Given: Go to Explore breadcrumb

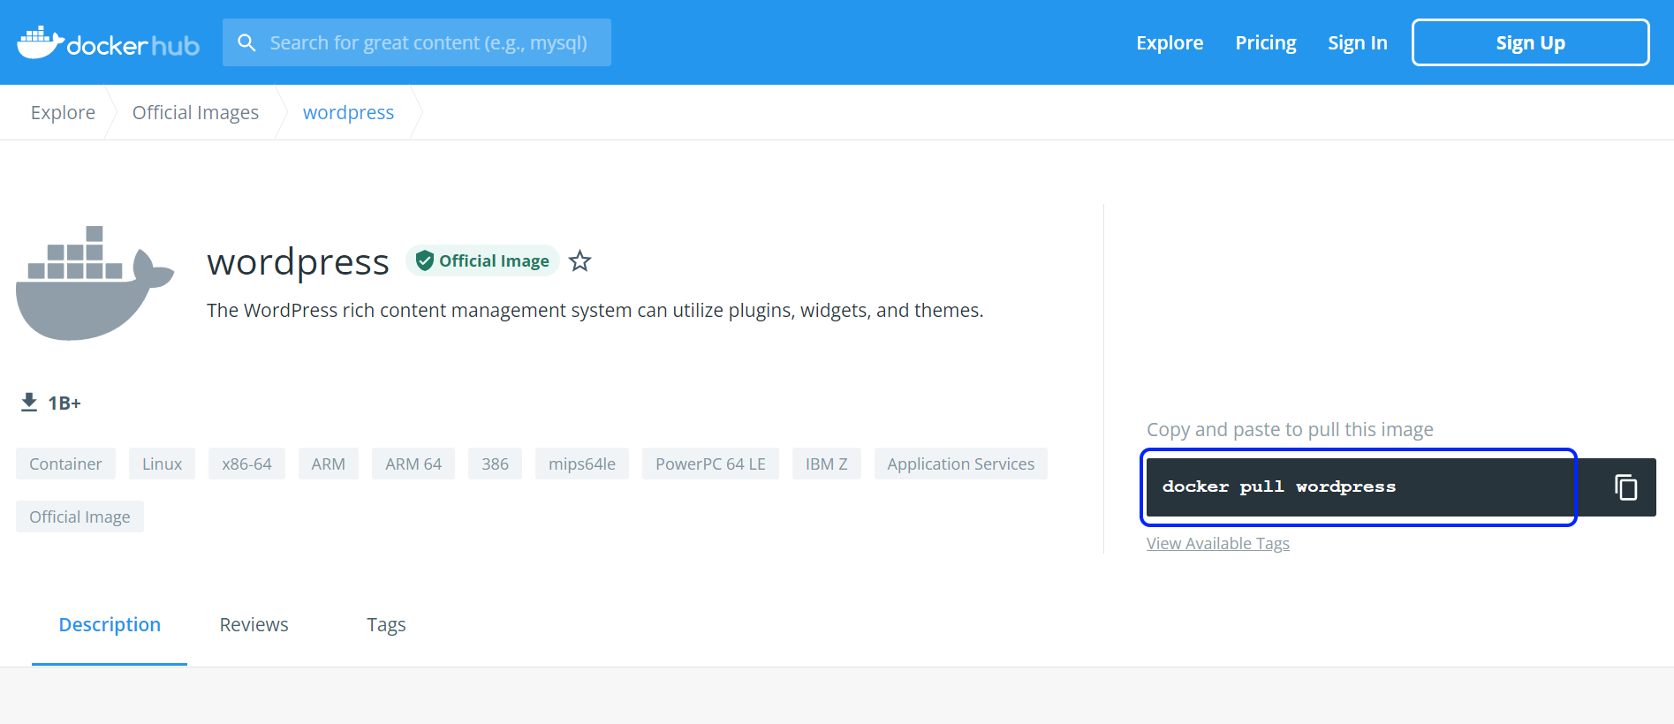Looking at the screenshot, I should click(63, 112).
